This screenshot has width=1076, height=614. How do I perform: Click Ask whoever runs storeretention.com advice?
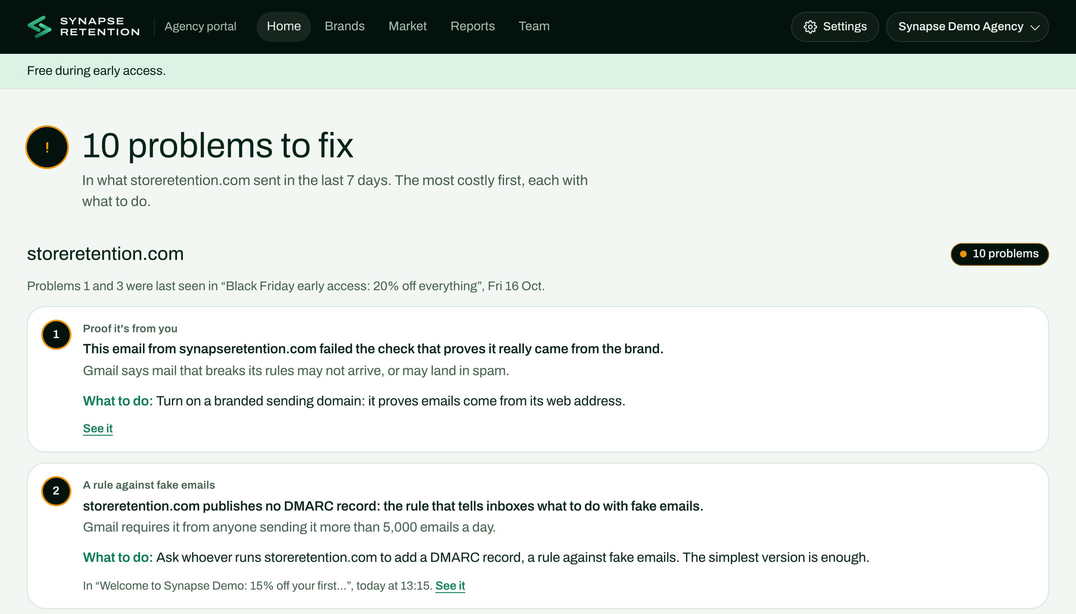513,557
